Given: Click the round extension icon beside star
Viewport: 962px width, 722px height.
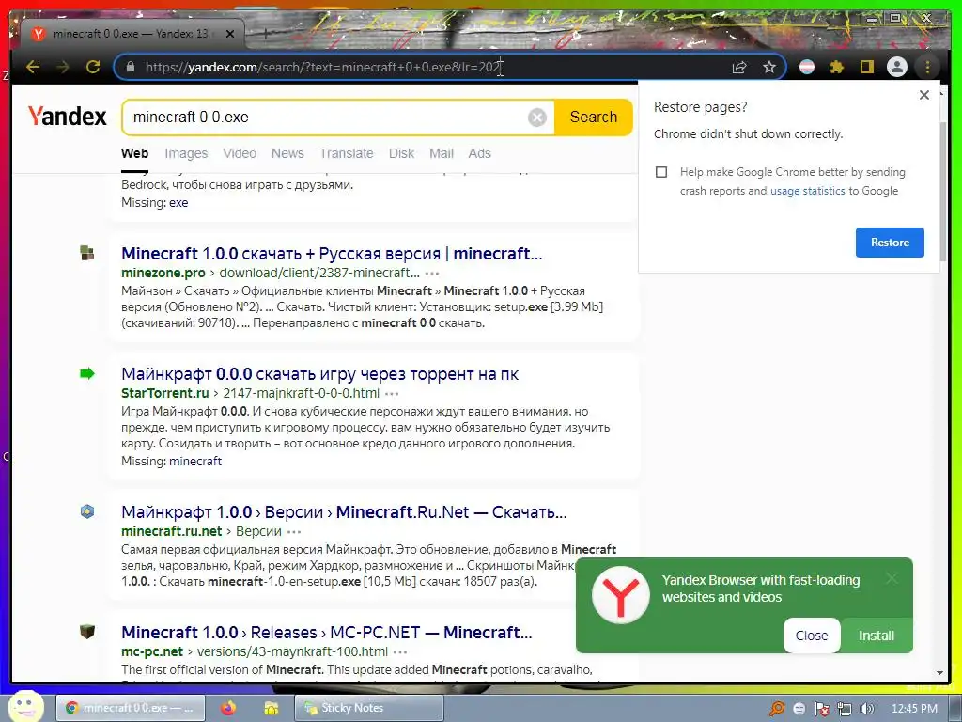Looking at the screenshot, I should pyautogui.click(x=807, y=67).
